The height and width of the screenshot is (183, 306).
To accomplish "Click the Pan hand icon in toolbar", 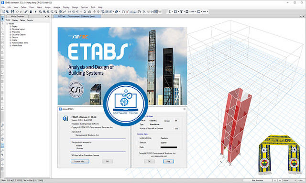I will pyautogui.click(x=61, y=11).
